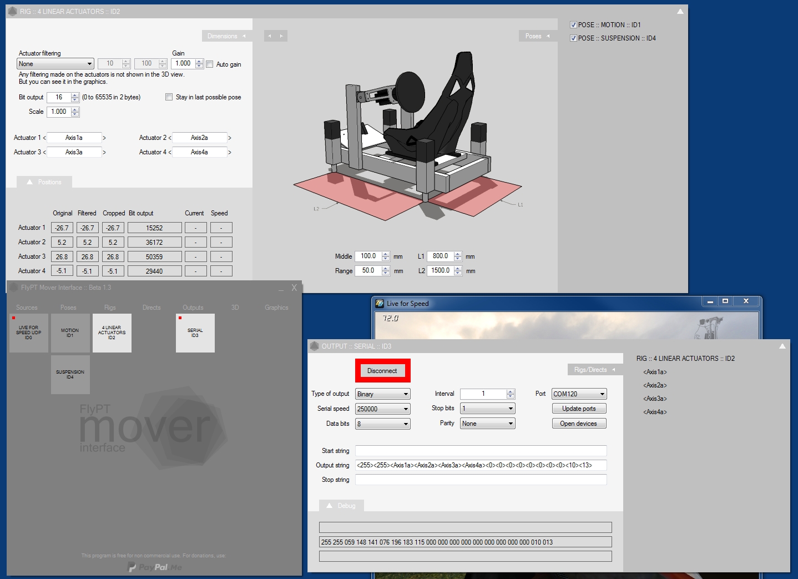Uncheck POSE SUSPENSION ID4
Screen dimensions: 798x579
pyautogui.click(x=573, y=38)
